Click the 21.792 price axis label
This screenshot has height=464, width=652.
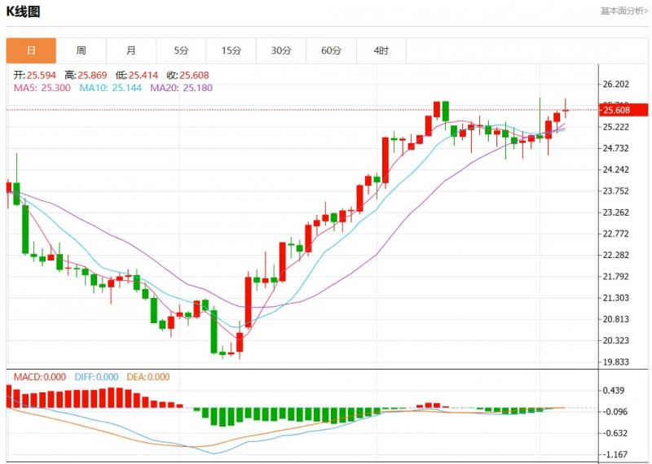point(616,277)
